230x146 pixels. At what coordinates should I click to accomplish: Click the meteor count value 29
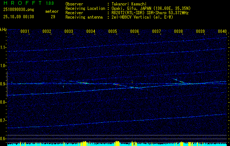coord(53,17)
